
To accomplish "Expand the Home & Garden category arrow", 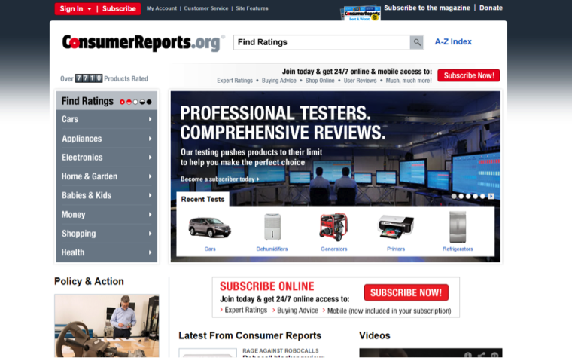I will [150, 176].
